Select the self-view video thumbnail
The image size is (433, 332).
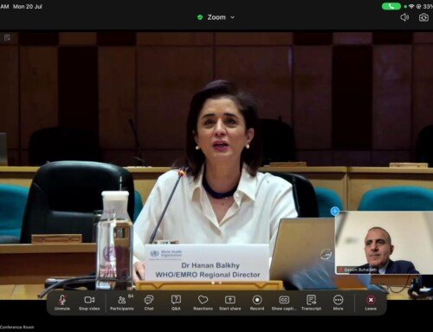click(x=384, y=243)
